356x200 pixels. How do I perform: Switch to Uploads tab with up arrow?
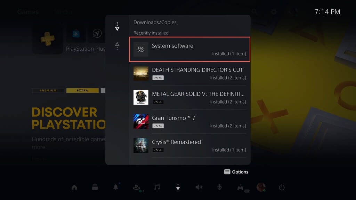(117, 46)
